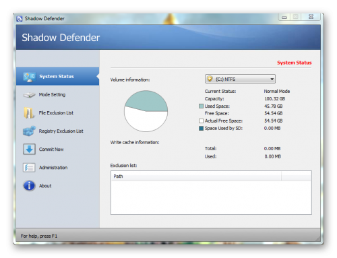Click the Exclusion list label
Viewport: 337px width, 258px height.
(x=123, y=166)
